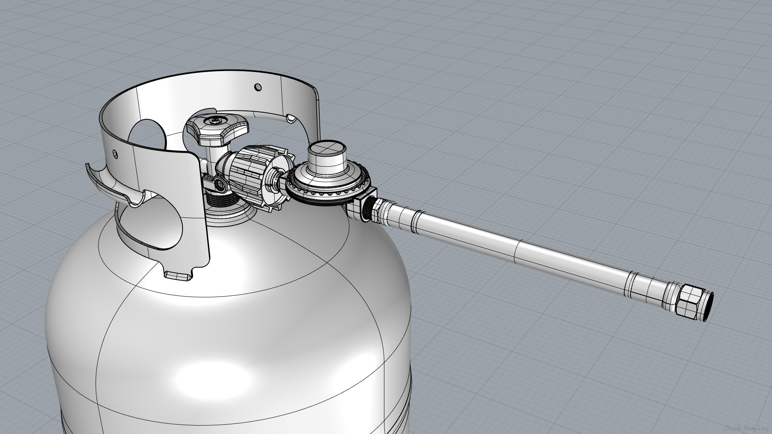Select the small hole on collar top rim
The image size is (772, 434).
[x=258, y=87]
